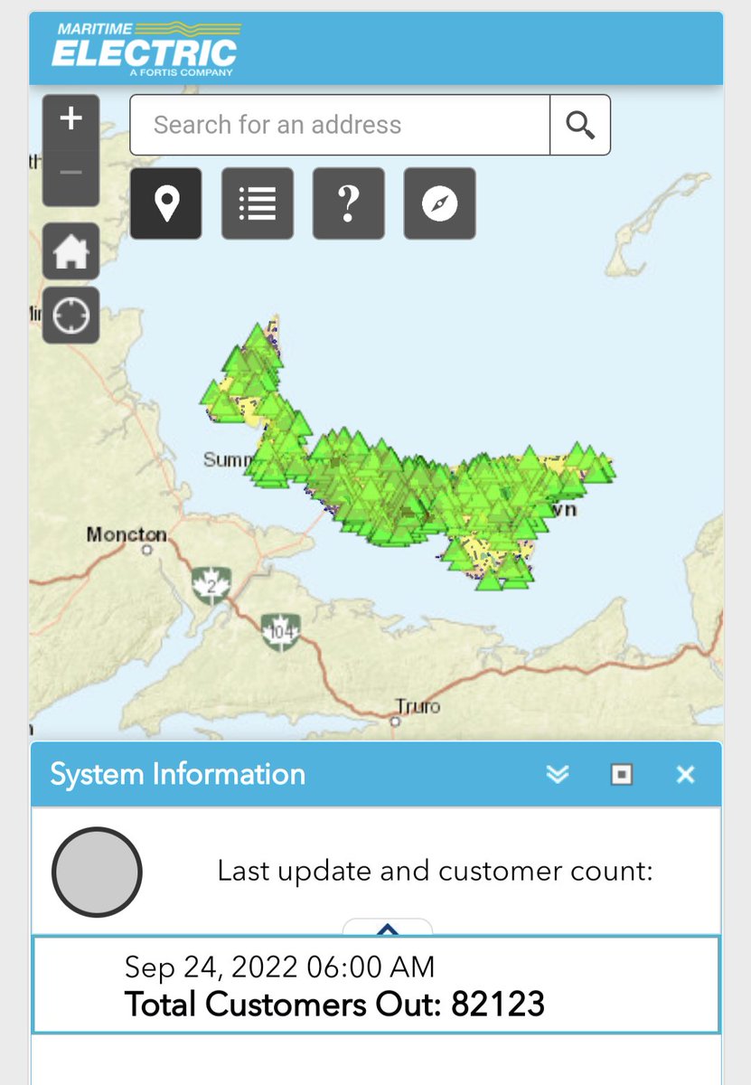Close the System Information panel
Image resolution: width=751 pixels, height=1085 pixels.
[x=684, y=774]
